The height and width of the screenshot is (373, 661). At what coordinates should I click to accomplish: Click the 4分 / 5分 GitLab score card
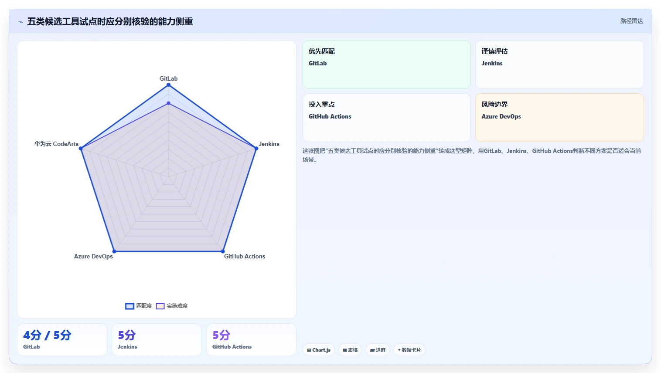(x=62, y=340)
